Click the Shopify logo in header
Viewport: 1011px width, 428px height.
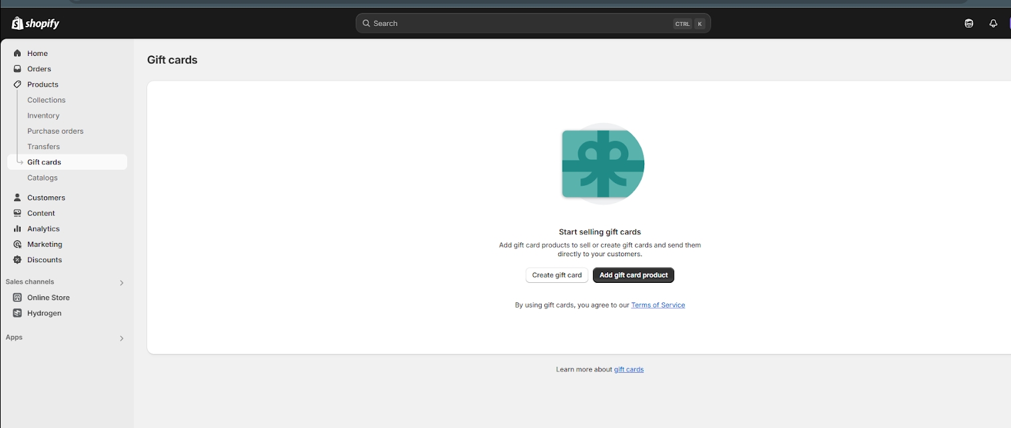click(35, 23)
